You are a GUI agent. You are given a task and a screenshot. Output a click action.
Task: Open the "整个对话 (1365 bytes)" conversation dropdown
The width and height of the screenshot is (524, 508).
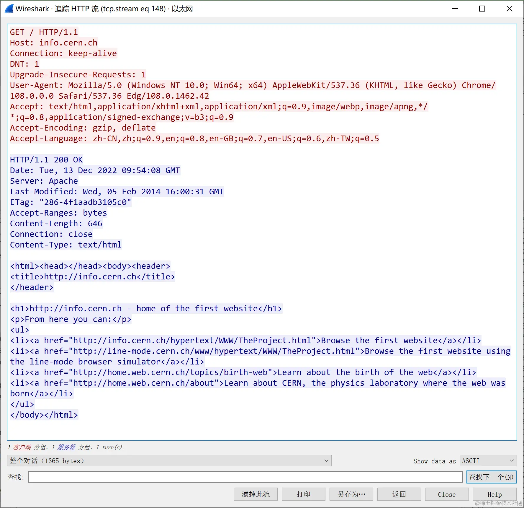(168, 460)
